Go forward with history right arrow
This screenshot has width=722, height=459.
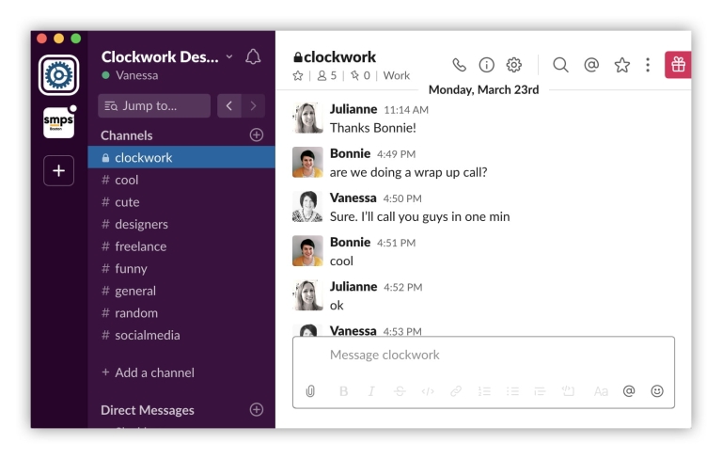pos(253,105)
